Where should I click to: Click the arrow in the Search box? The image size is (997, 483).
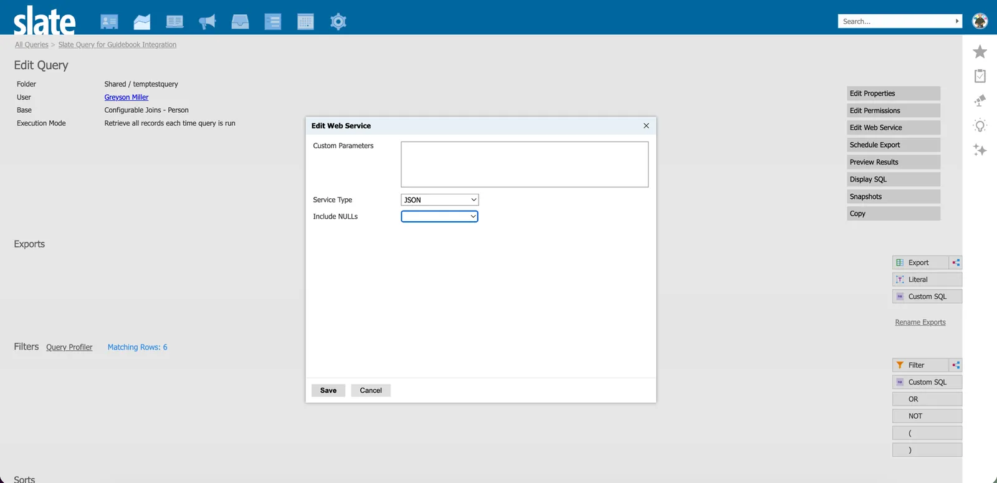(x=957, y=21)
